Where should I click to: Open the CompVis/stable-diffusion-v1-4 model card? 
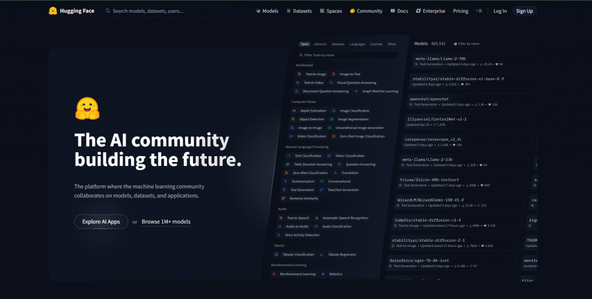[x=456, y=223]
